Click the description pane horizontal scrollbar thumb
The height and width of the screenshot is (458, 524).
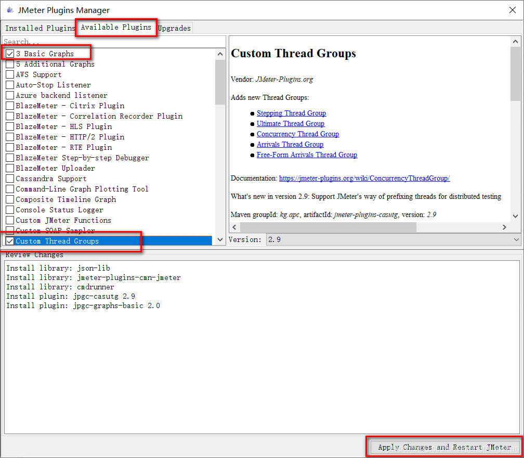click(328, 227)
